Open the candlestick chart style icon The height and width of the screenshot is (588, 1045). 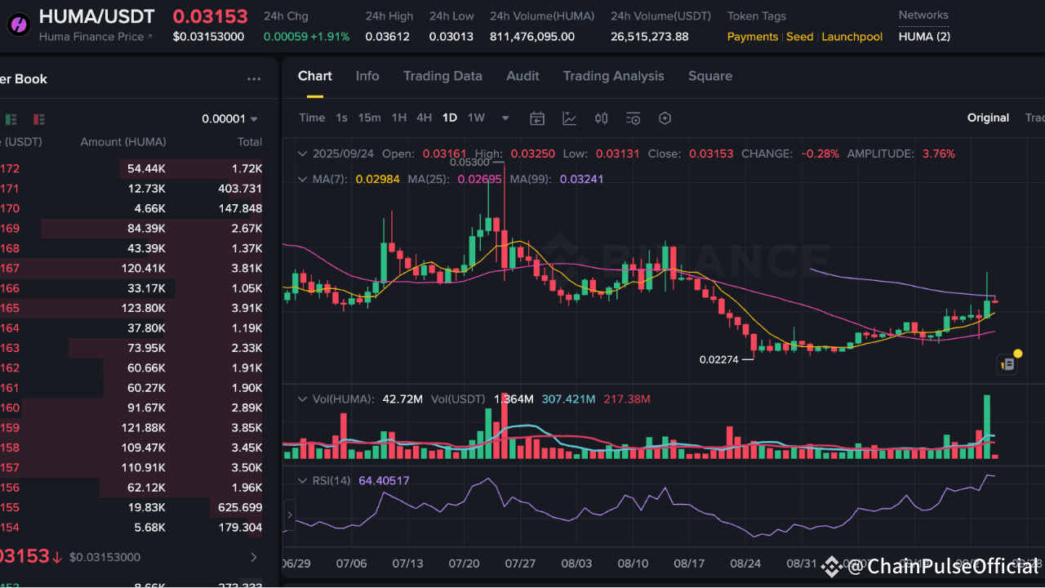(602, 118)
